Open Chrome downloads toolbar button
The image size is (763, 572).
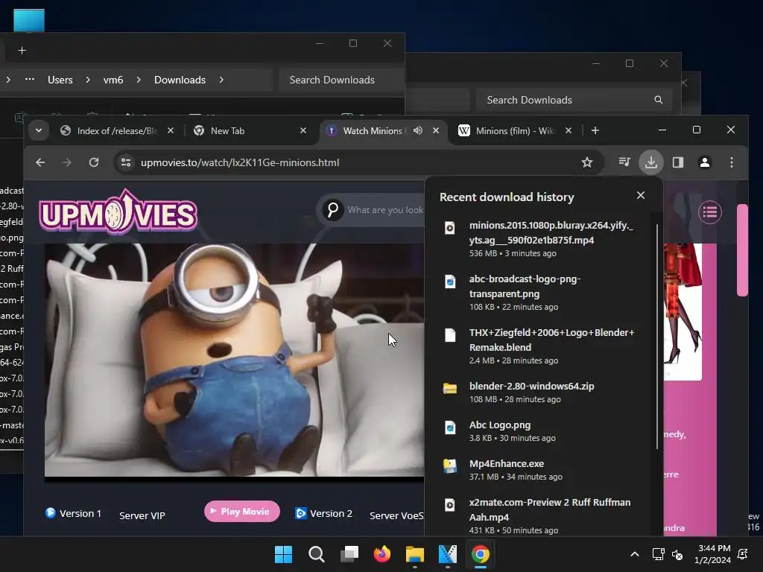coord(650,162)
